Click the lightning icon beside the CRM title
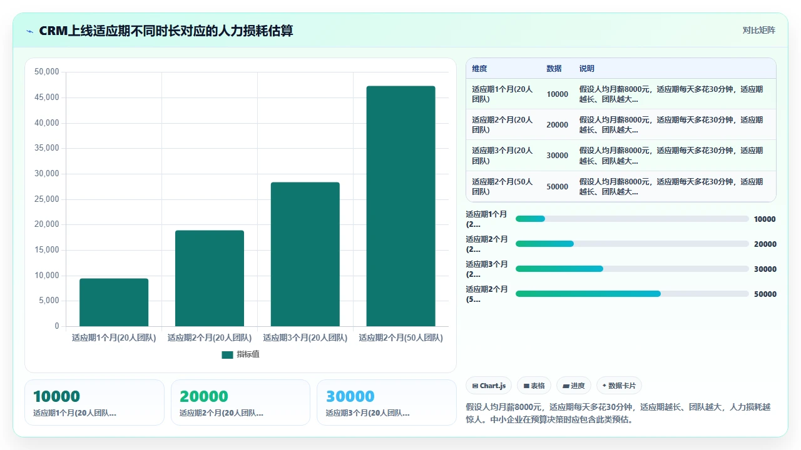 point(30,31)
